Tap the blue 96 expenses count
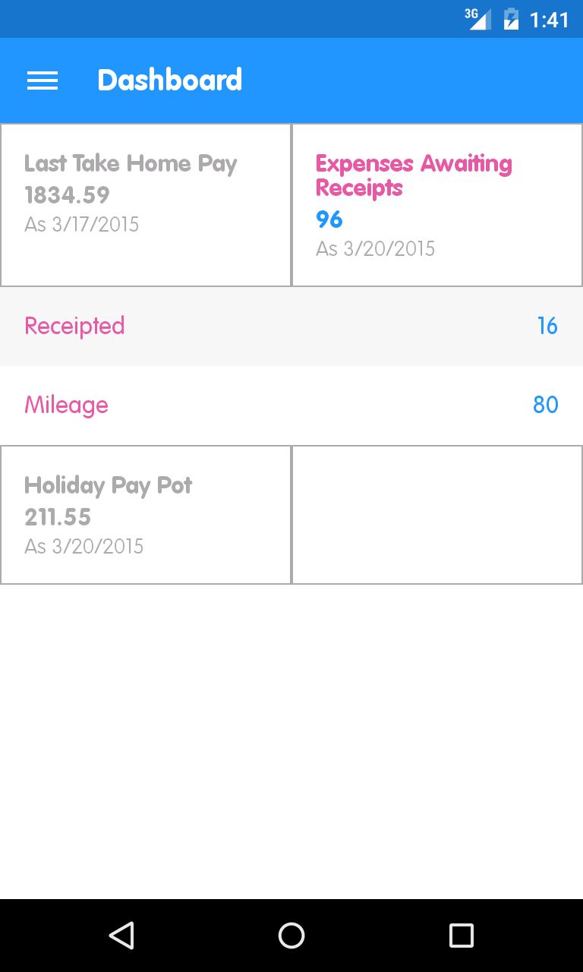The height and width of the screenshot is (972, 583). (329, 219)
